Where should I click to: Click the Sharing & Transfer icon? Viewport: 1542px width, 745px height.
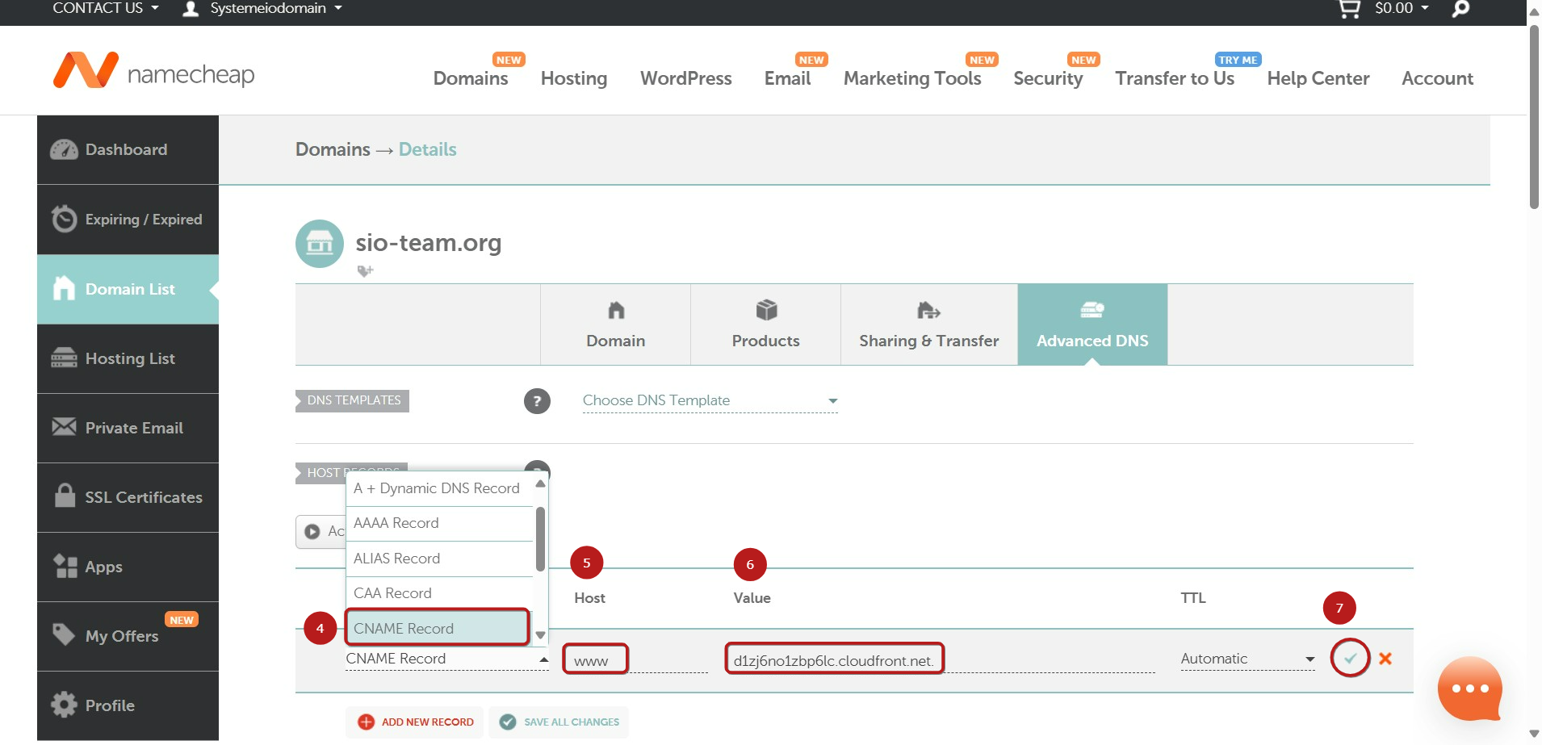coord(928,310)
